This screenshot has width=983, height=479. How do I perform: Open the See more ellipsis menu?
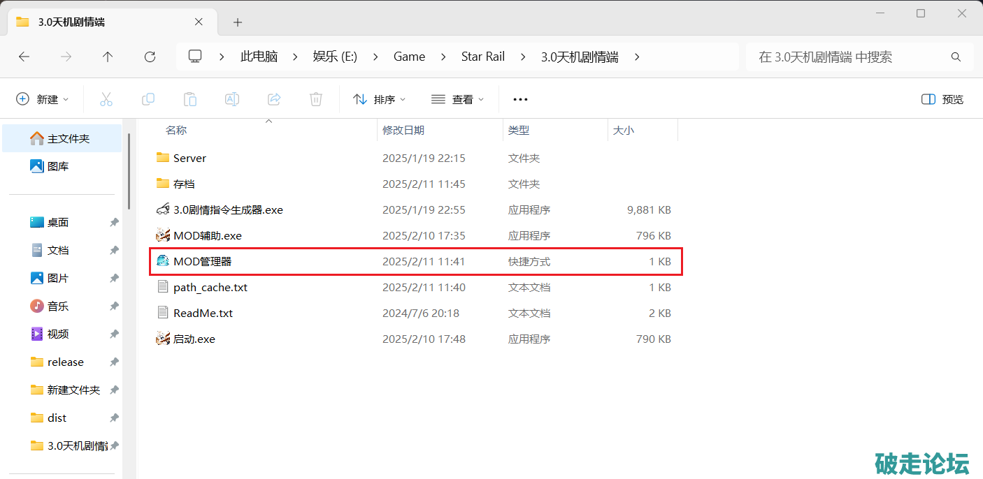520,99
